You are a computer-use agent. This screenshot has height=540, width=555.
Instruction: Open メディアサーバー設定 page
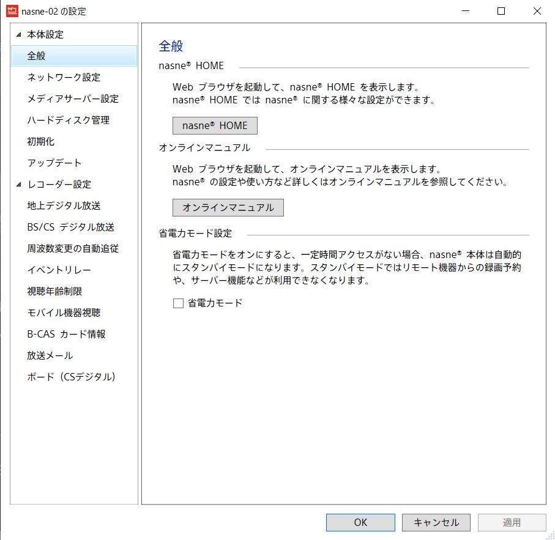[73, 98]
